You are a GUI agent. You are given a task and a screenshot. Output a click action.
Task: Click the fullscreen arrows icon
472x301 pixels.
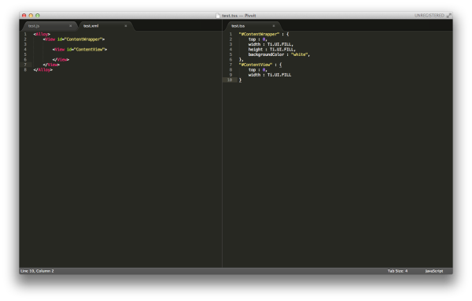(x=449, y=16)
